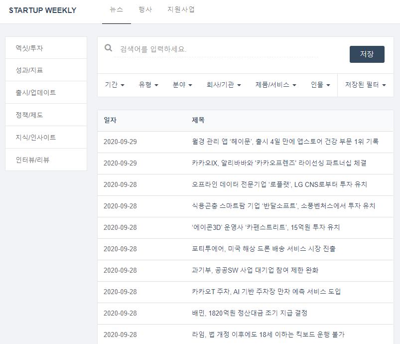Open the 배민 1820억원 정산대금 article
The height and width of the screenshot is (344, 400).
[250, 314]
